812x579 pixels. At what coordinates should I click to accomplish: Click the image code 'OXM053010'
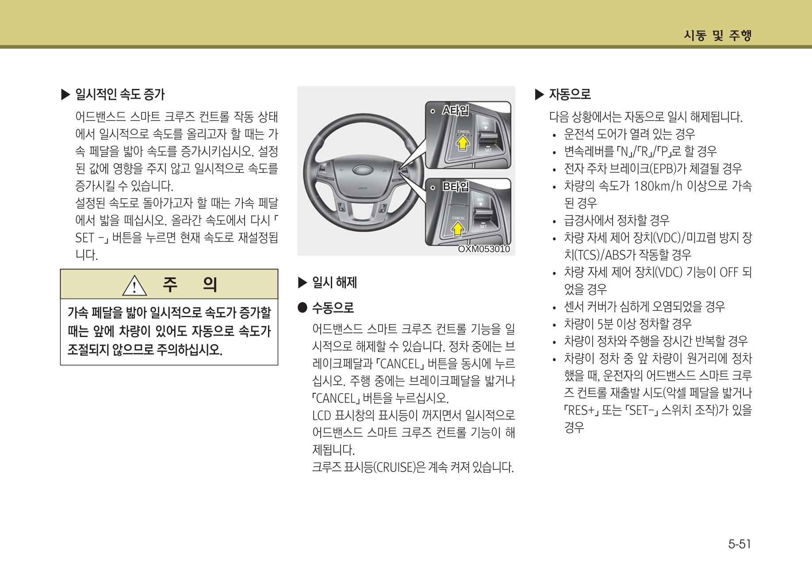pyautogui.click(x=483, y=249)
